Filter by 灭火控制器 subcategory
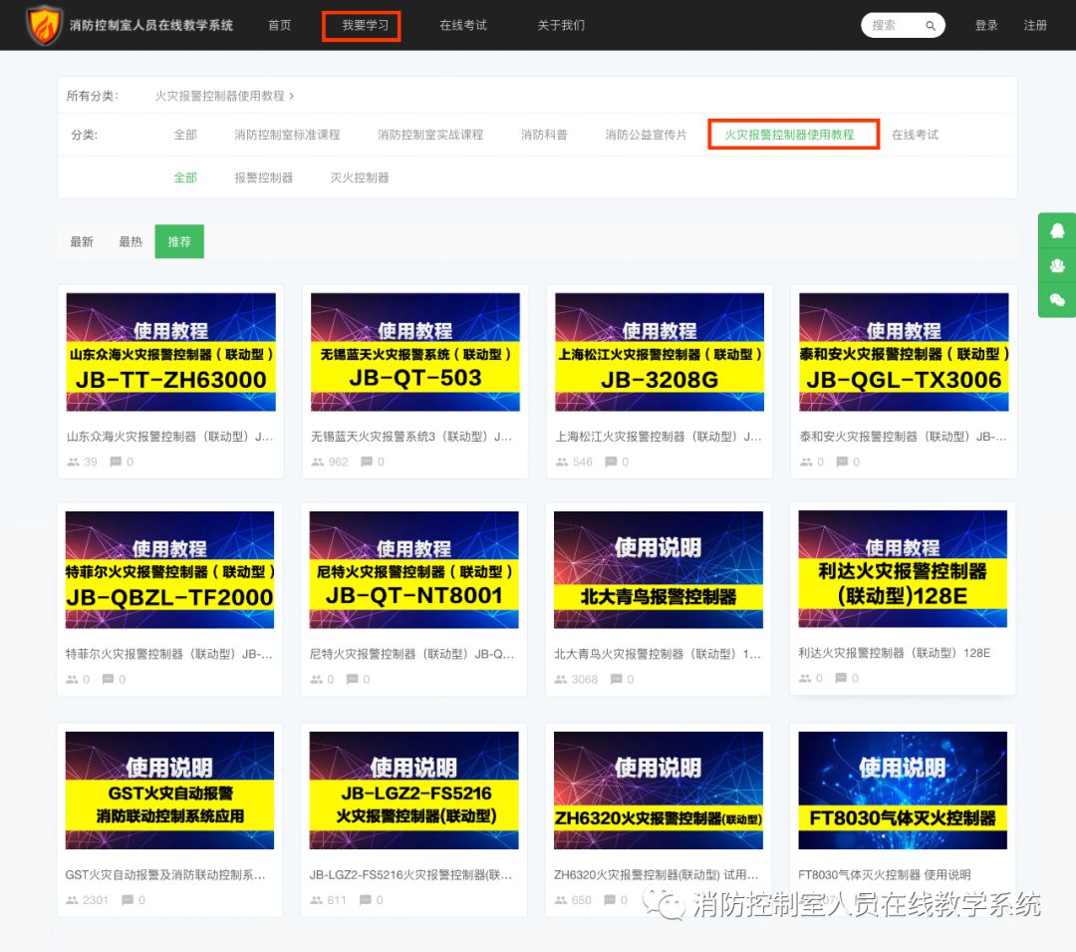This screenshot has width=1076, height=952. coord(360,177)
